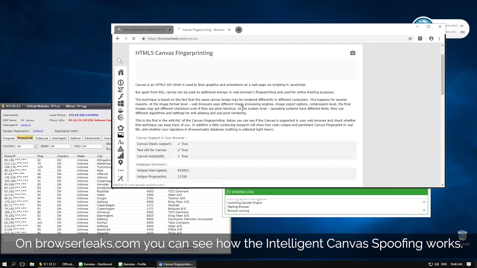Open the firewall bricks icon in sidebar
Viewport: 477px width, 268px height.
coord(121,149)
